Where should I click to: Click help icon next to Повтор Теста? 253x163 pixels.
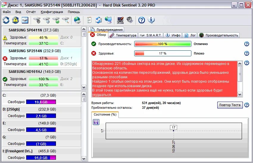247,105
